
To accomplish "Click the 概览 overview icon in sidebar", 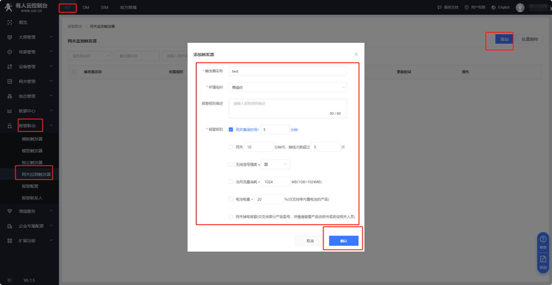I will pyautogui.click(x=10, y=22).
